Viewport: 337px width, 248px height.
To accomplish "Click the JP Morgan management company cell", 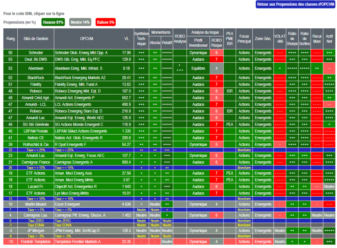I will pos(36,231).
